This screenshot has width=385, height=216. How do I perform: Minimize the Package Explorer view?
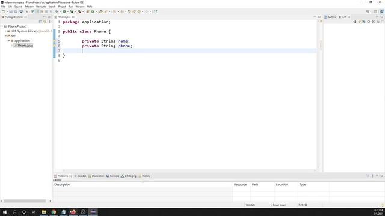pos(45,17)
